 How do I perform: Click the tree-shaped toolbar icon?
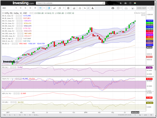(x=93, y=8)
